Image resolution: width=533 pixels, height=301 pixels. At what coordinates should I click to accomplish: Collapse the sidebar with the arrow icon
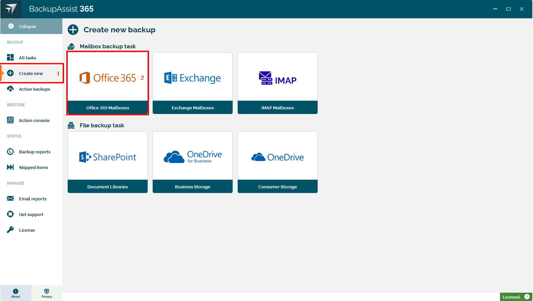click(x=11, y=26)
